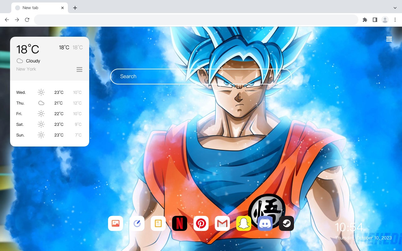Select the Sun. forecast row
402x251 pixels.
point(50,135)
